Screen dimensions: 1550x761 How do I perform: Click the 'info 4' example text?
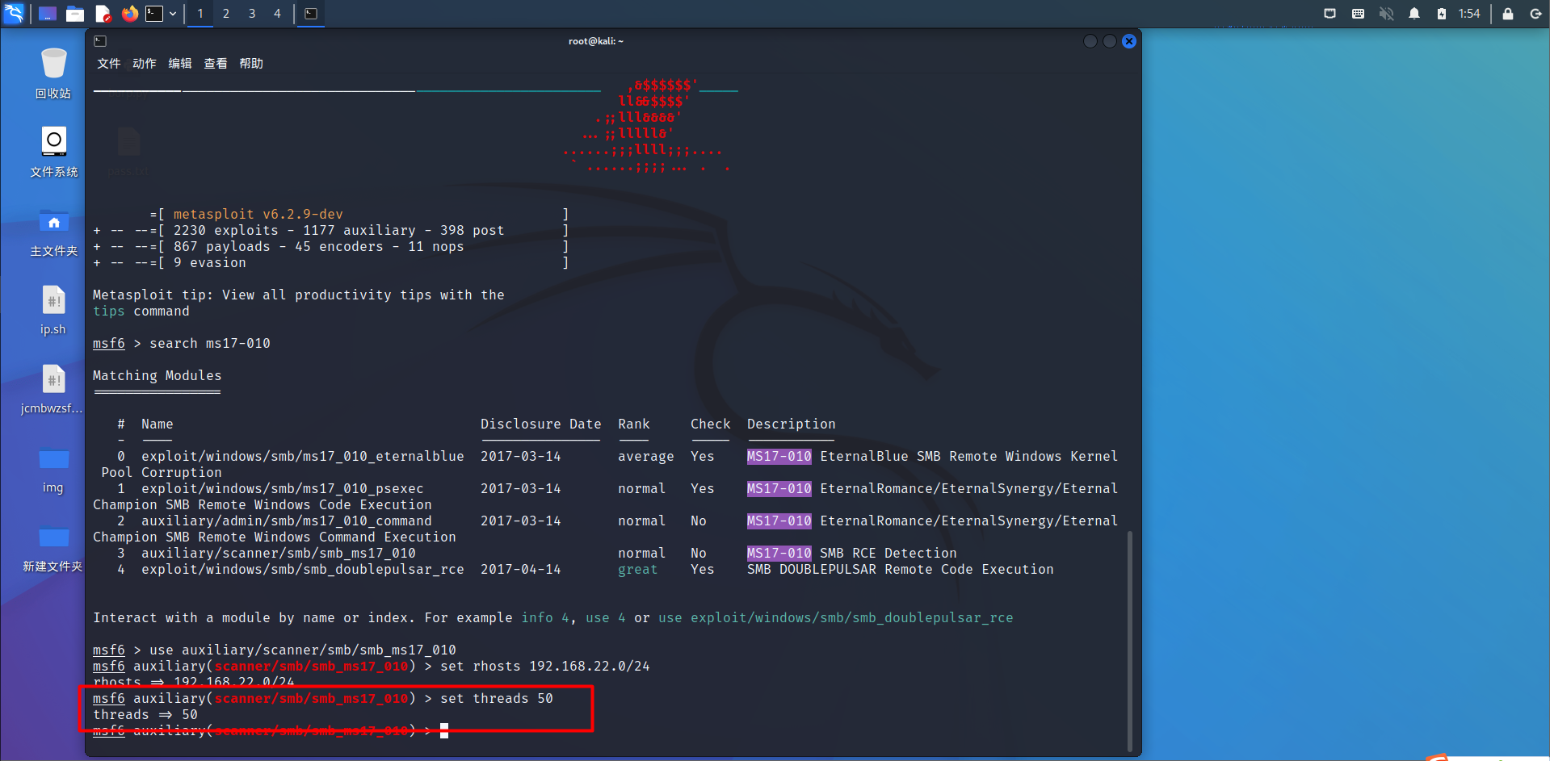click(x=545, y=618)
